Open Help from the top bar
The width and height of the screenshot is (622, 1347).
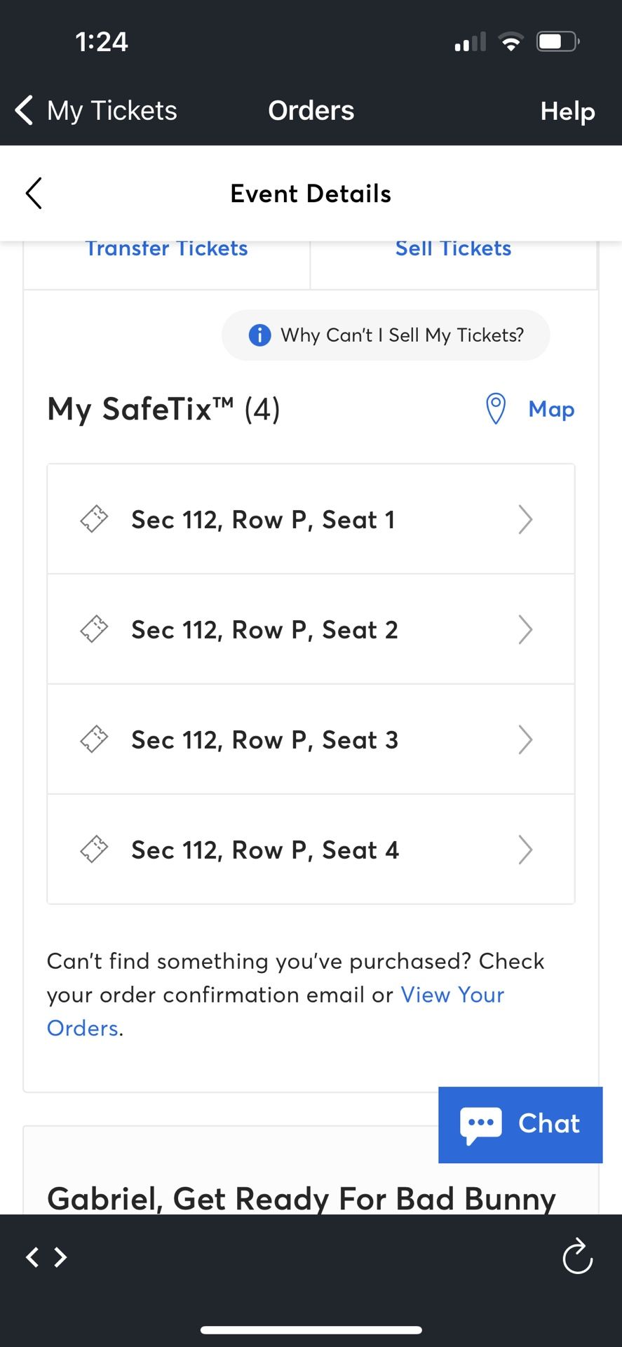point(567,110)
